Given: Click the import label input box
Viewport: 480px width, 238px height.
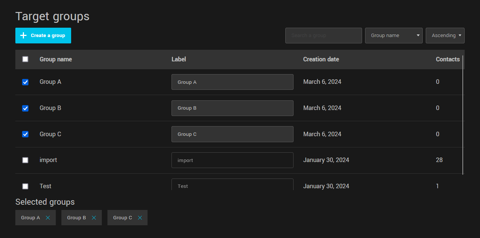Looking at the screenshot, I should 232,160.
